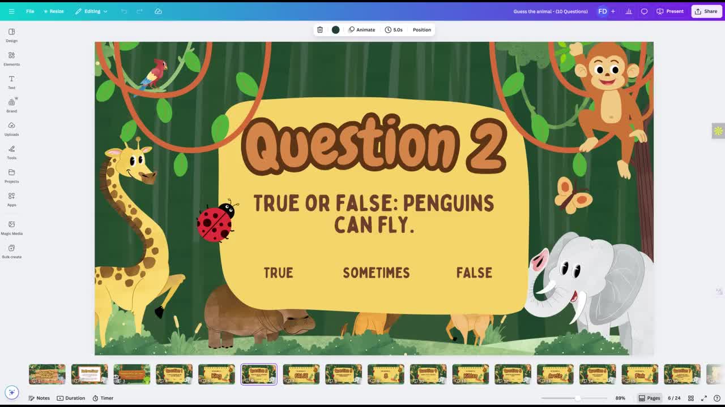This screenshot has height=407, width=725.
Task: Open the File menu
Action: coord(30,11)
